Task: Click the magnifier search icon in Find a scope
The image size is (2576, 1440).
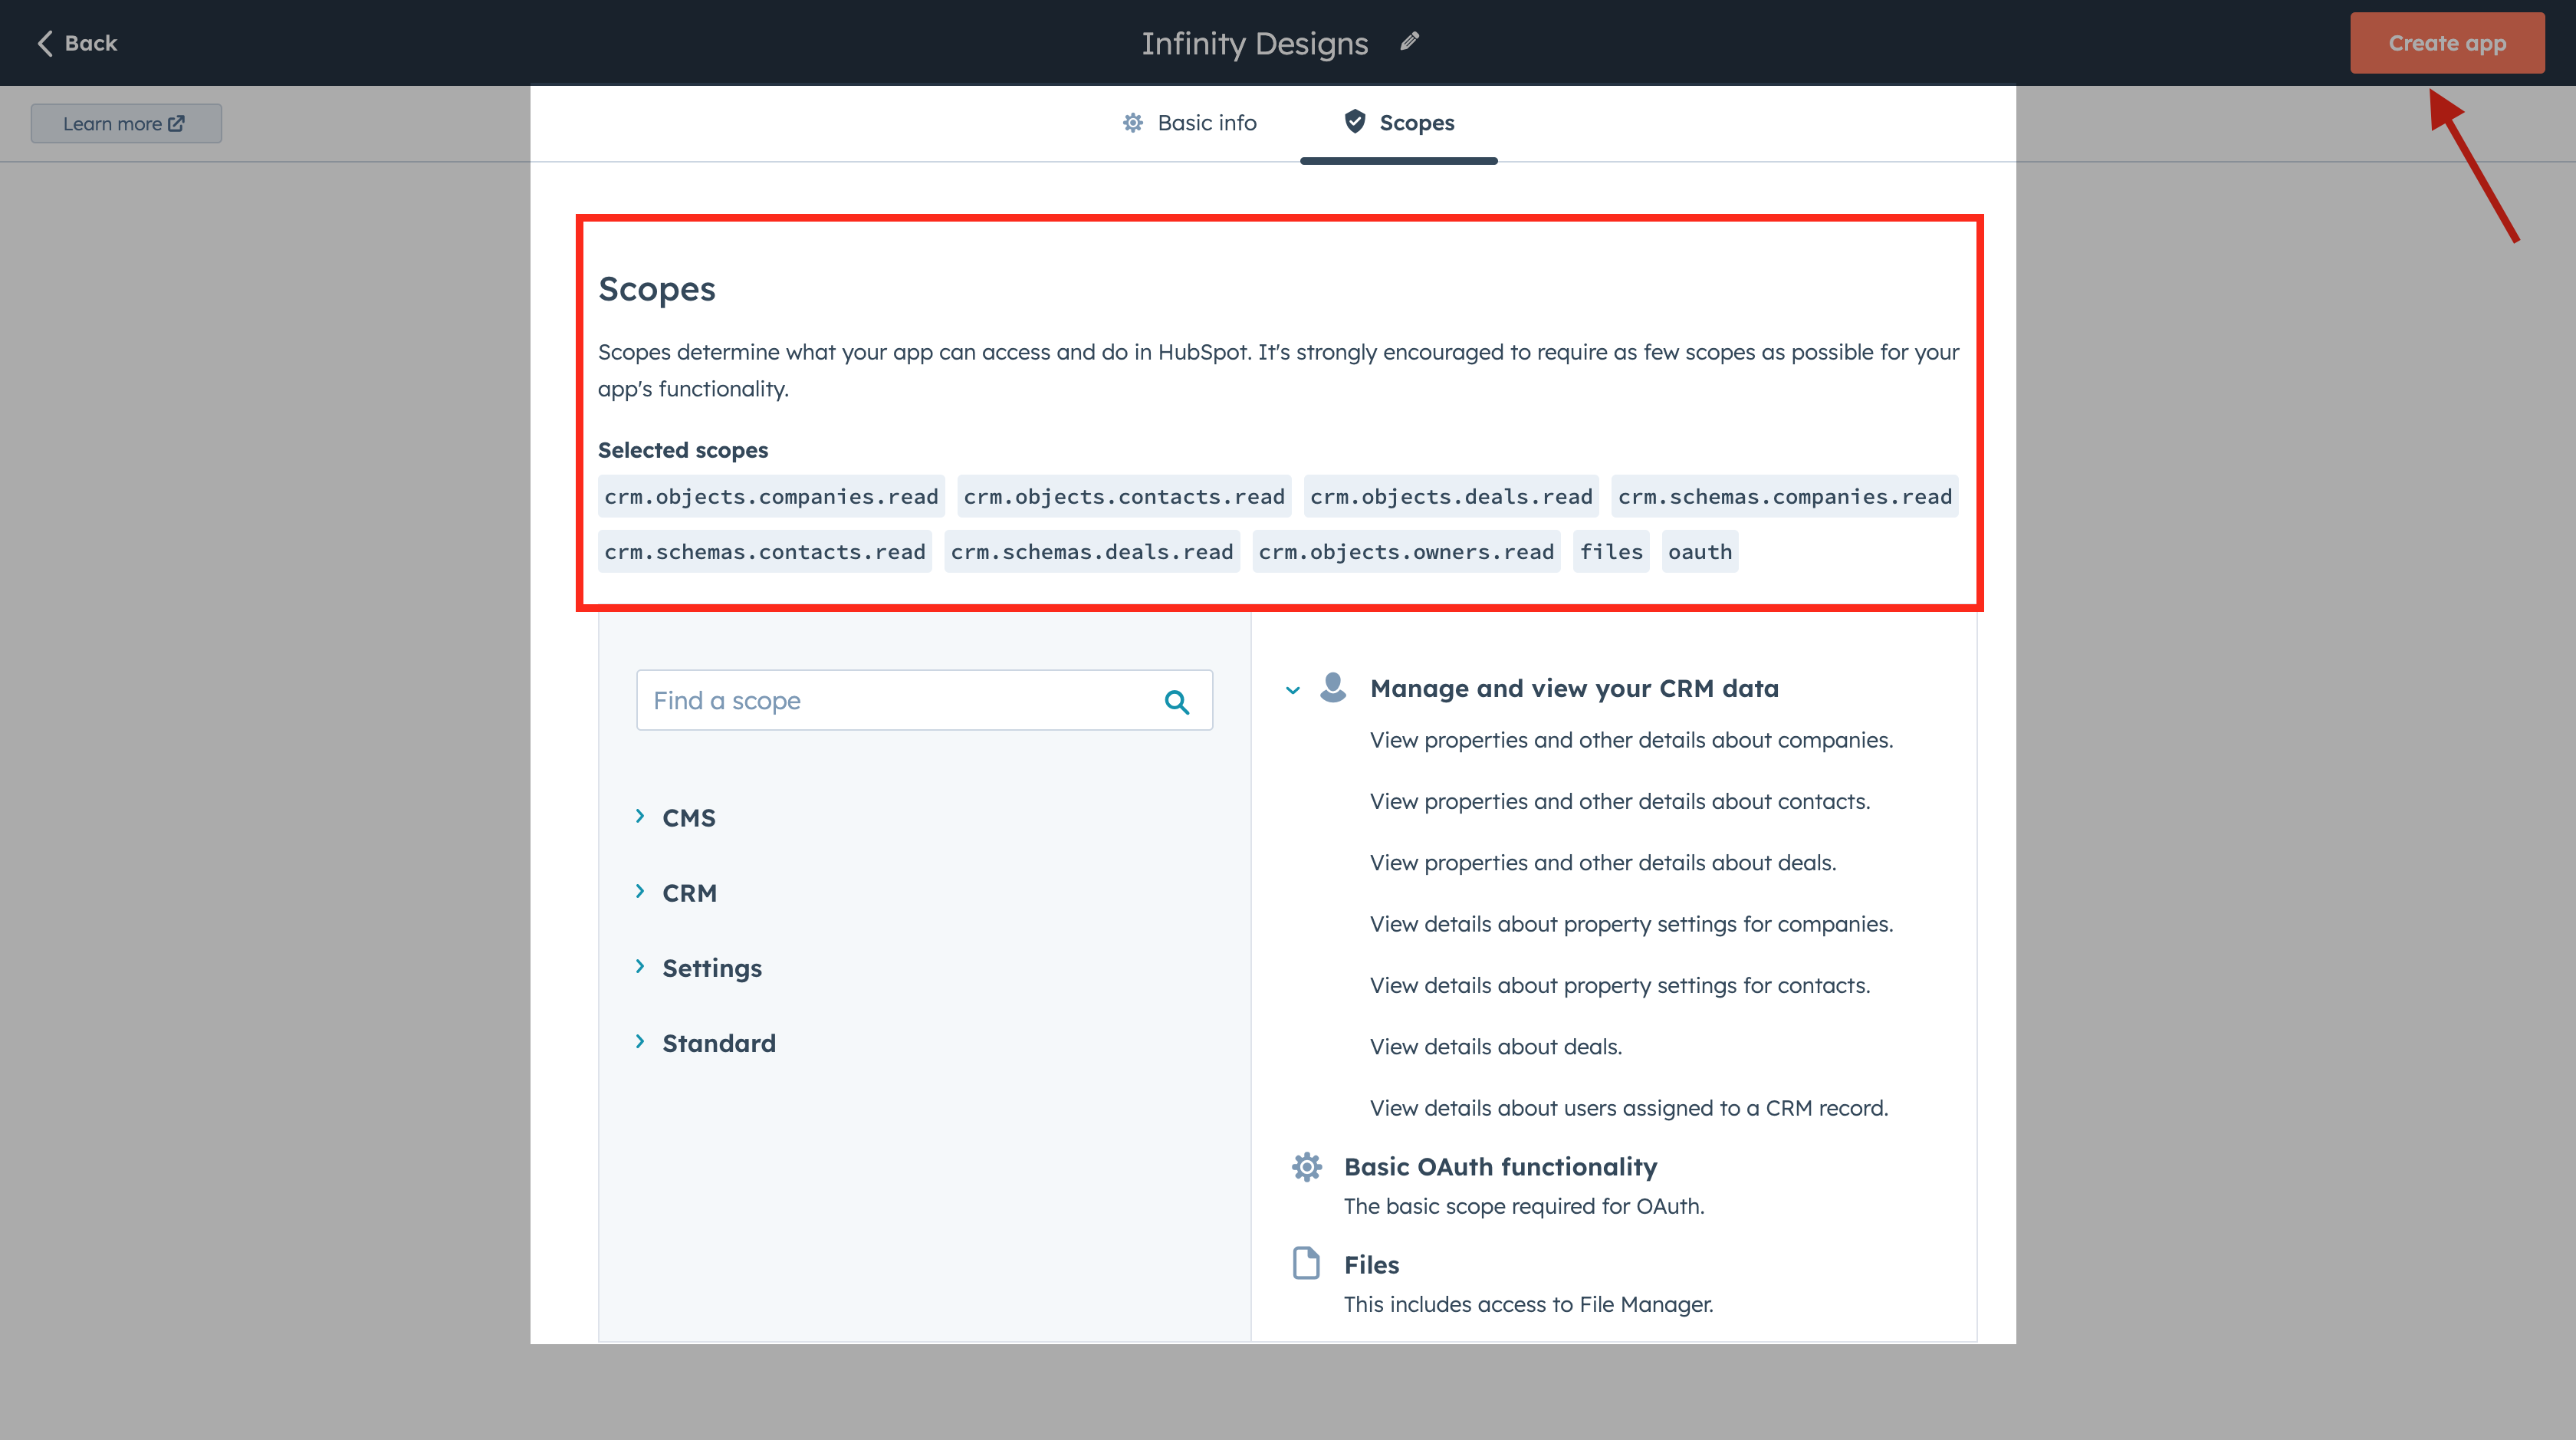Action: (x=1177, y=702)
